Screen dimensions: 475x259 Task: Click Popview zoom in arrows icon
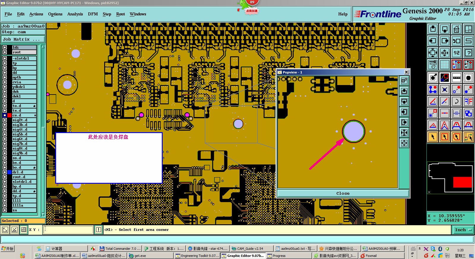click(x=404, y=132)
